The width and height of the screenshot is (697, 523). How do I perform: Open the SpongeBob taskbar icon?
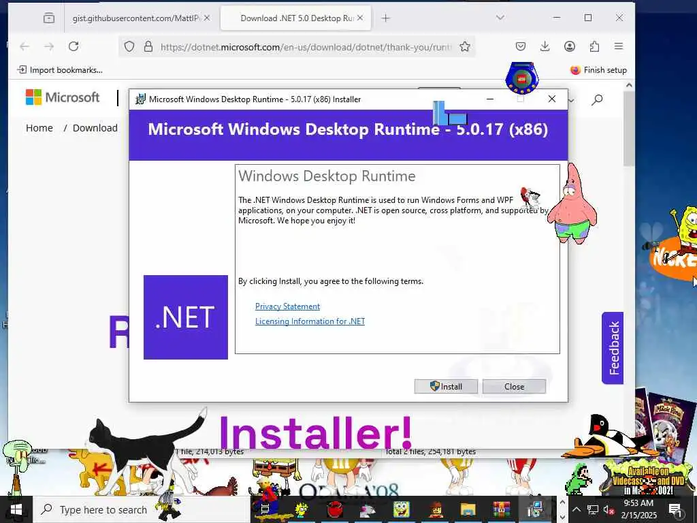401,509
